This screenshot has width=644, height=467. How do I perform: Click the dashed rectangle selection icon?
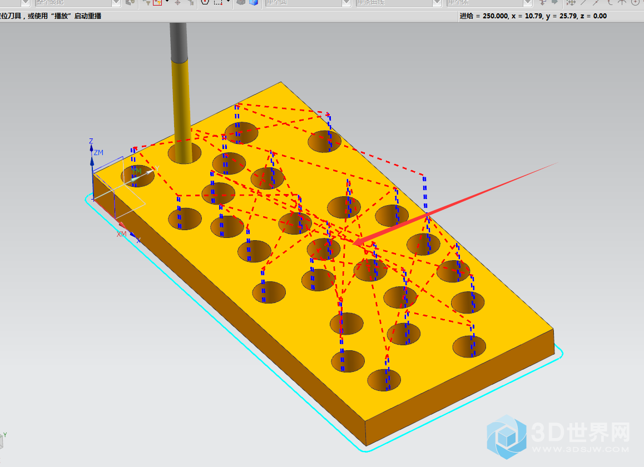click(x=218, y=2)
